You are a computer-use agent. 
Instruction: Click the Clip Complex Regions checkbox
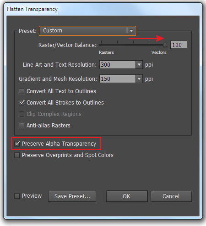tap(22, 114)
